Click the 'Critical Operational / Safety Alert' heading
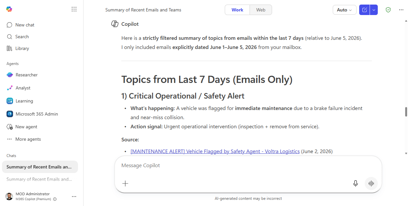 point(183,96)
